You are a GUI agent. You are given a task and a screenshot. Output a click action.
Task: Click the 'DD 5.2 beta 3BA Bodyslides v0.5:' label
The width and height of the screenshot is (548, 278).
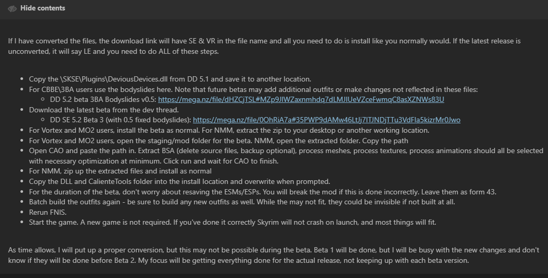pos(103,99)
